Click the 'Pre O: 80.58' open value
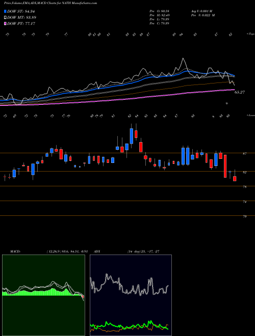Viewport: 255px width, 336px height. 160,11
